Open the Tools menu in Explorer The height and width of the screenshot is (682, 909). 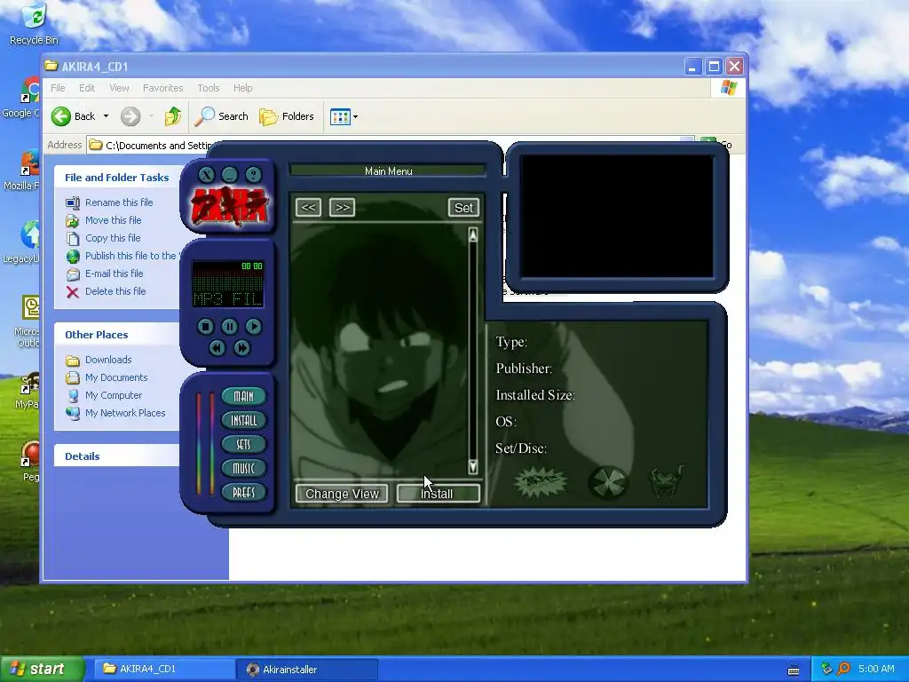[x=208, y=88]
